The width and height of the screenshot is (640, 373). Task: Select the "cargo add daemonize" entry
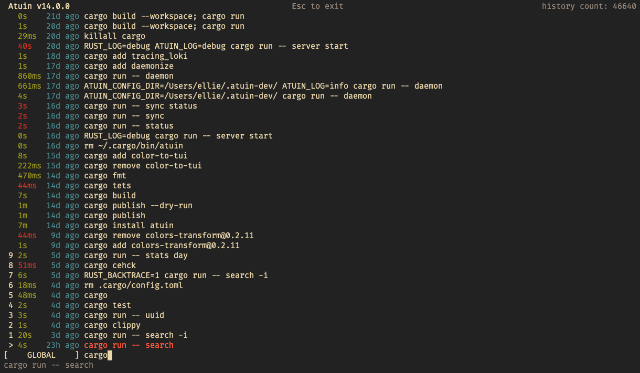[x=129, y=66]
